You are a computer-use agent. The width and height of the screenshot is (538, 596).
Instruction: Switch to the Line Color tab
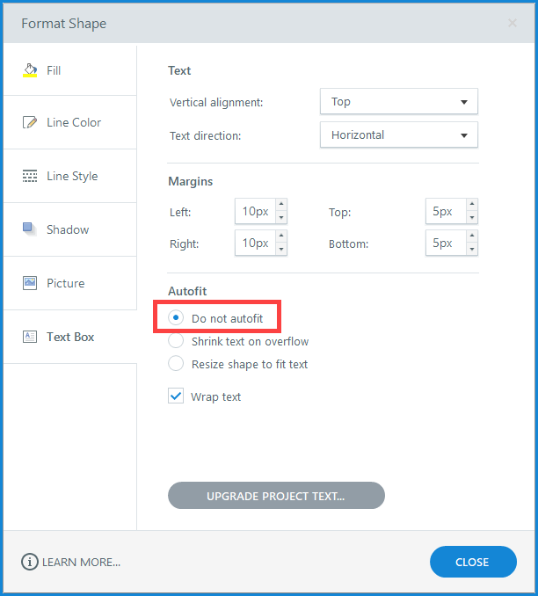pos(70,122)
